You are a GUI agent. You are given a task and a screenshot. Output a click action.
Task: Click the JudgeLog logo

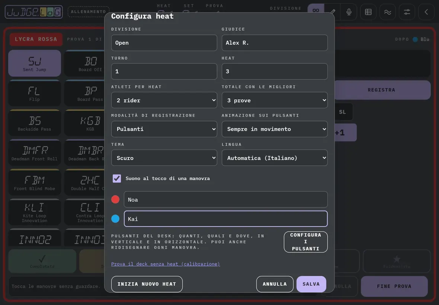(x=34, y=12)
